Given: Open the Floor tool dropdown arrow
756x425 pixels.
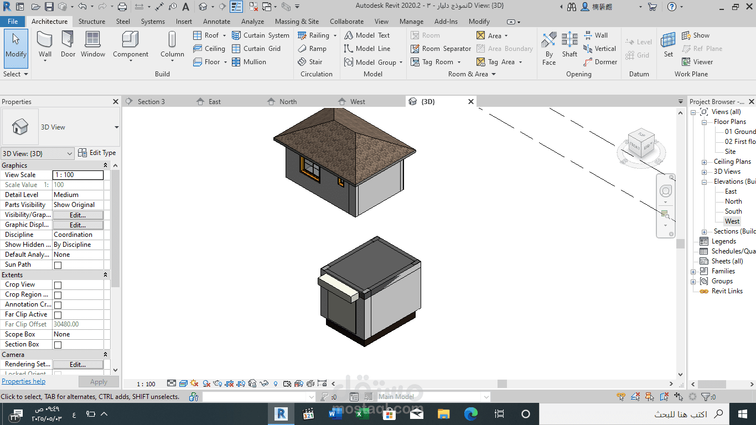Looking at the screenshot, I should tap(225, 62).
